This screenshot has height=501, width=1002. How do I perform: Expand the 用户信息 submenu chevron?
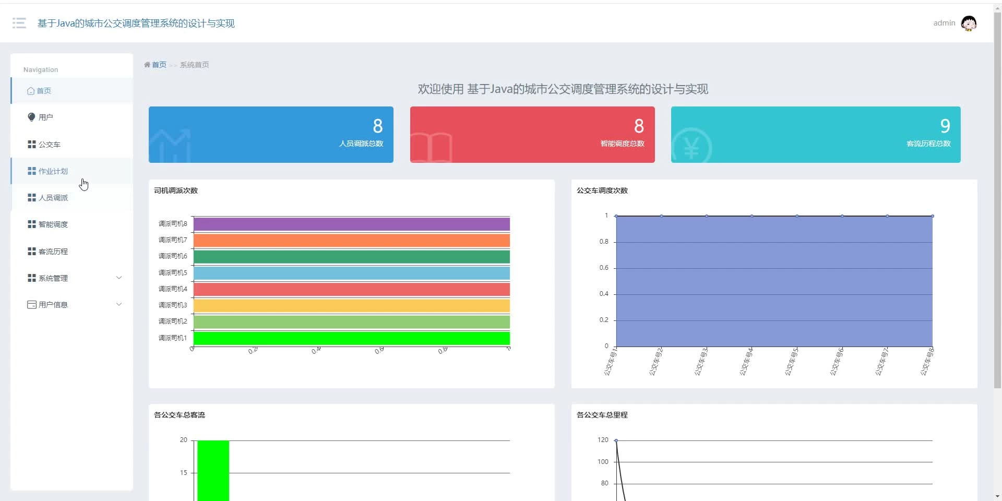(x=119, y=304)
